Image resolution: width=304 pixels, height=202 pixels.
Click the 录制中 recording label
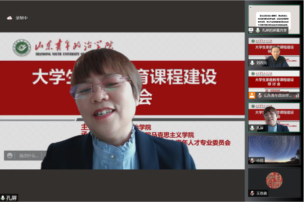click(22, 18)
